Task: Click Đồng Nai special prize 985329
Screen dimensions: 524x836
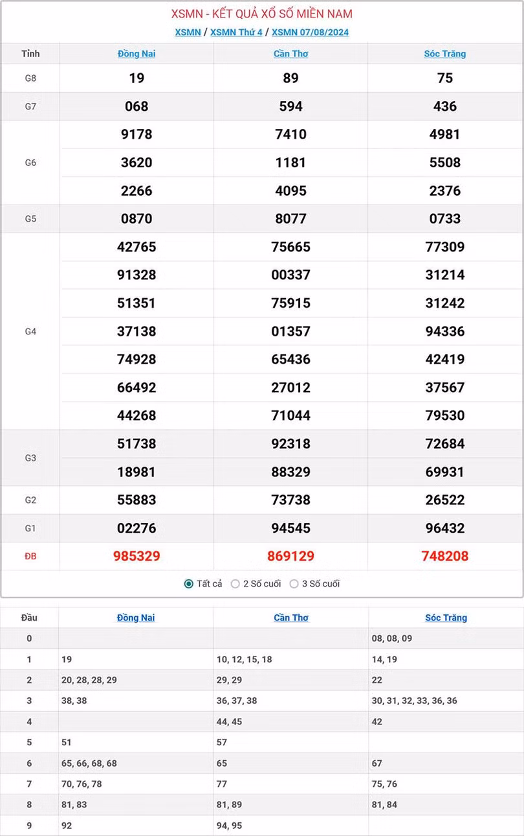Action: (136, 556)
